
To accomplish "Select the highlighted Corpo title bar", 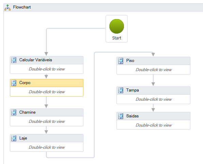I will coord(47,83).
